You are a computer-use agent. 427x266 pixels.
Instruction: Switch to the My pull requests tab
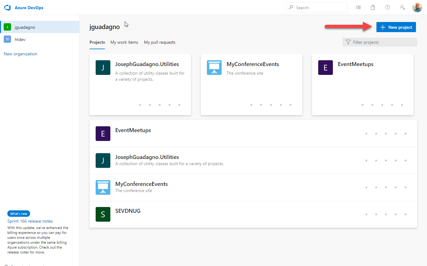(x=160, y=42)
